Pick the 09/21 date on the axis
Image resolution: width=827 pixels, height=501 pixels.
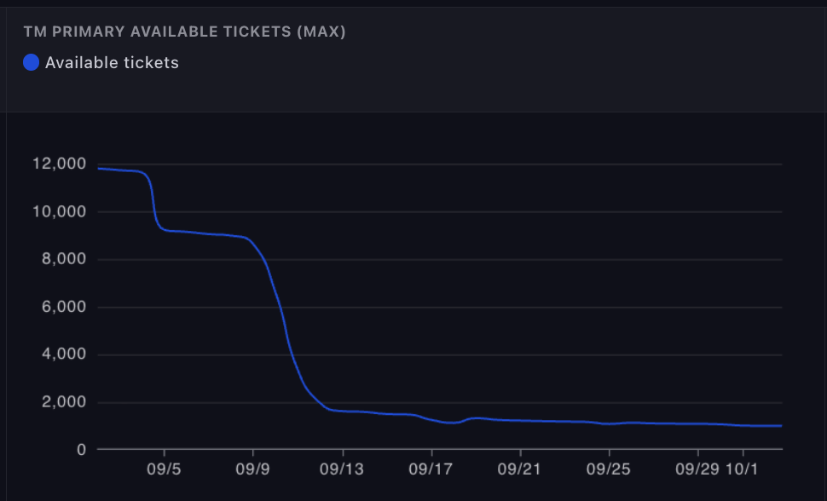[x=520, y=469]
